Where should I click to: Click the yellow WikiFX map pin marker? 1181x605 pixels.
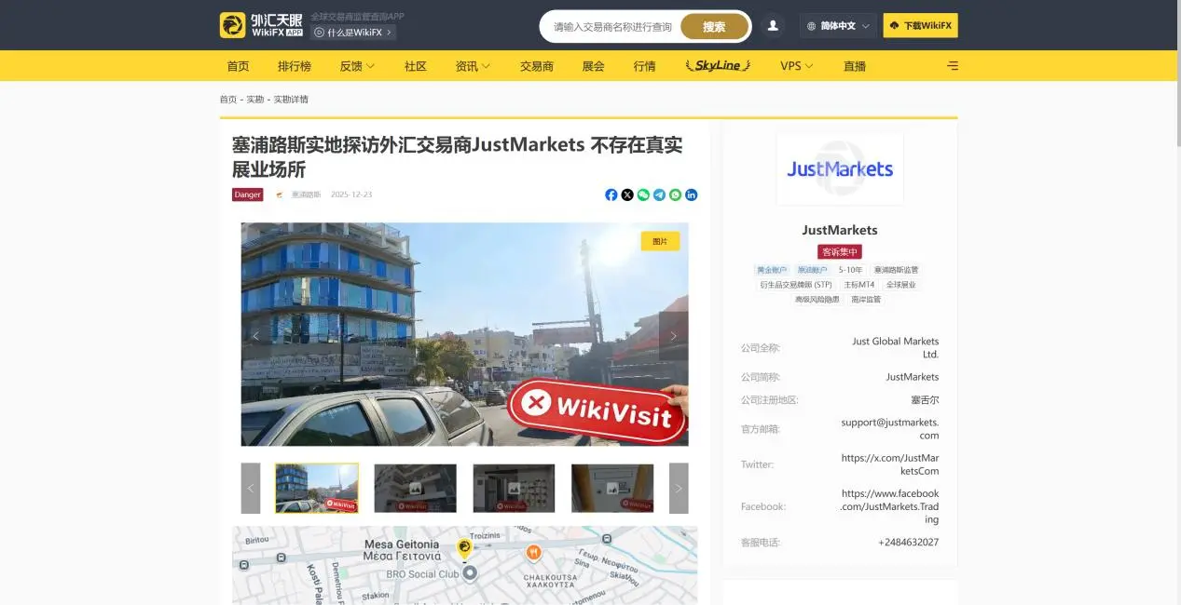click(464, 548)
